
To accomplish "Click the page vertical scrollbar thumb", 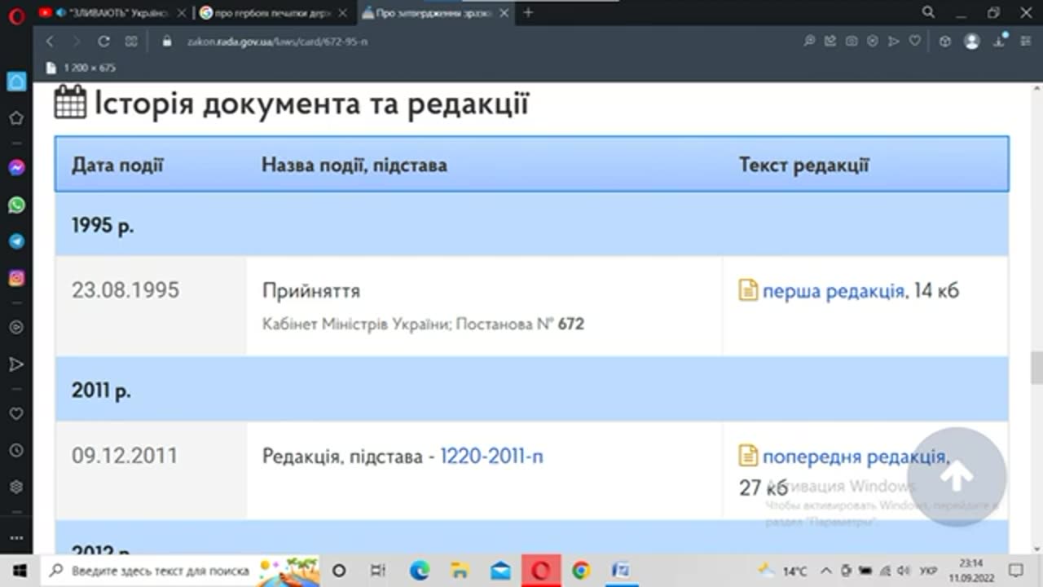I will coord(1036,368).
